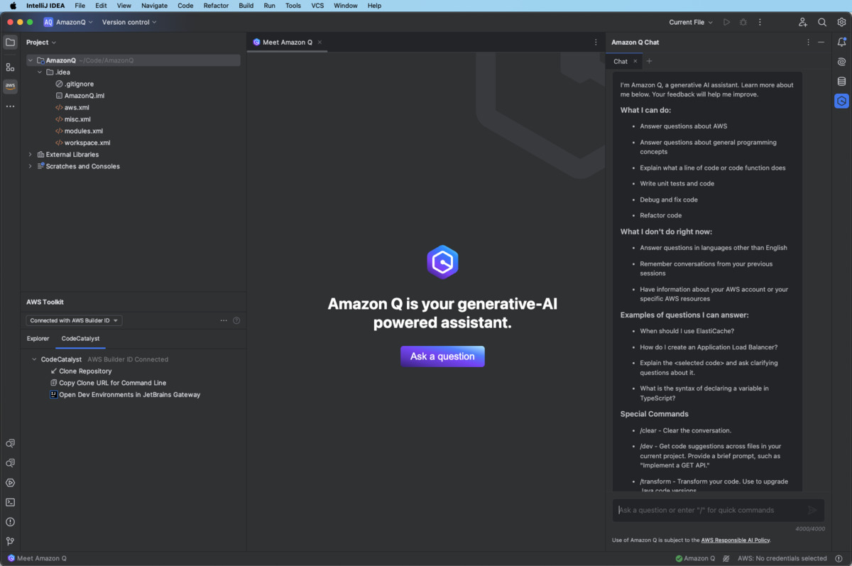This screenshot has width=852, height=566.
Task: Select the Chat tab in Amazon Q panel
Action: [619, 61]
